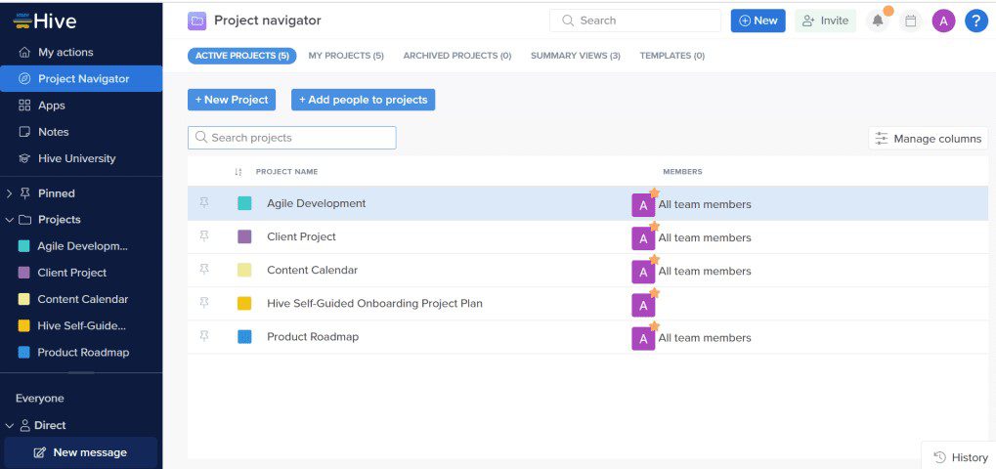Open Hive Self-Guide... in sidebar projects
Viewport: 996px width, 469px height.
point(81,326)
